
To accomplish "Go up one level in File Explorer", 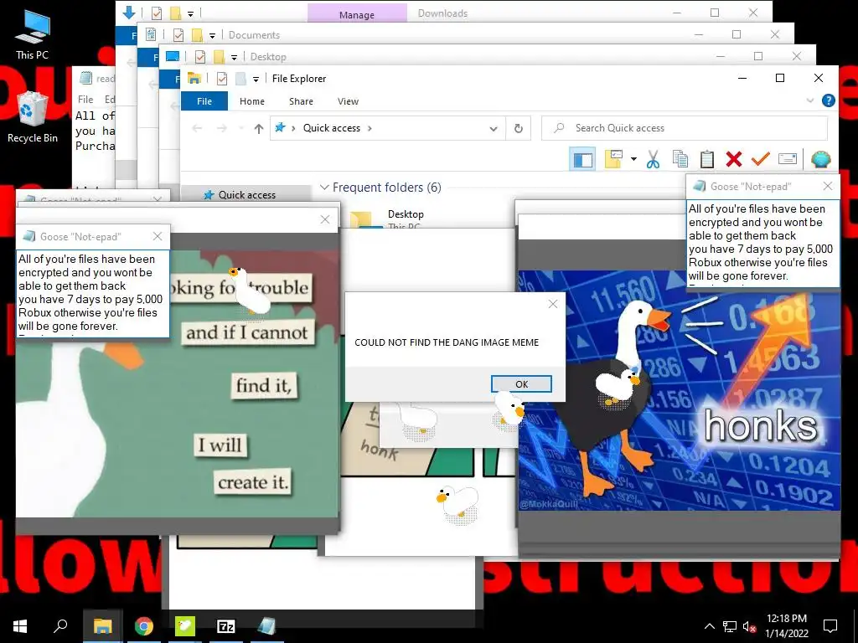I will (x=258, y=128).
